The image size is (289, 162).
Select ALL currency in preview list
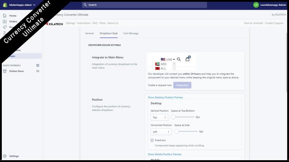(x=161, y=68)
